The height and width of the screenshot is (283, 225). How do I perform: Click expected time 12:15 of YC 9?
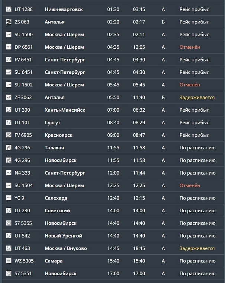coord(139,198)
